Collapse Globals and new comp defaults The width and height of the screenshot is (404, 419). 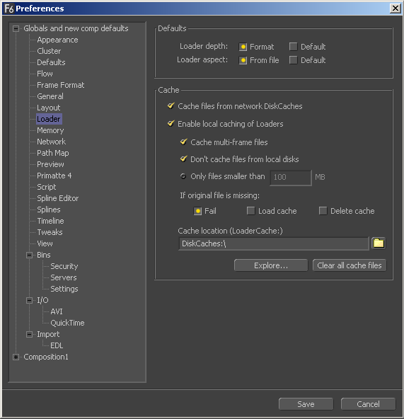click(x=16, y=28)
